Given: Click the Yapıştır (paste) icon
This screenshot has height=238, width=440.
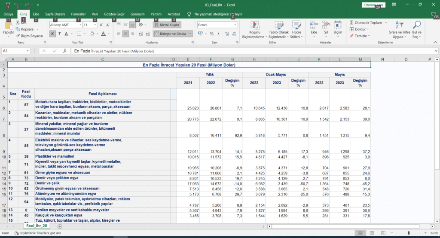Looking at the screenshot, I should (x=9, y=26).
